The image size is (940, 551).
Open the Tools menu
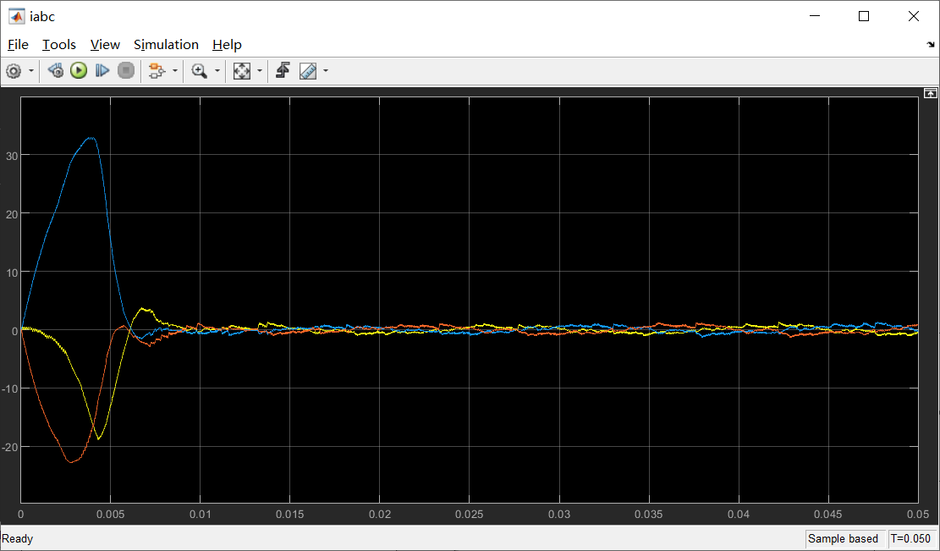(58, 45)
